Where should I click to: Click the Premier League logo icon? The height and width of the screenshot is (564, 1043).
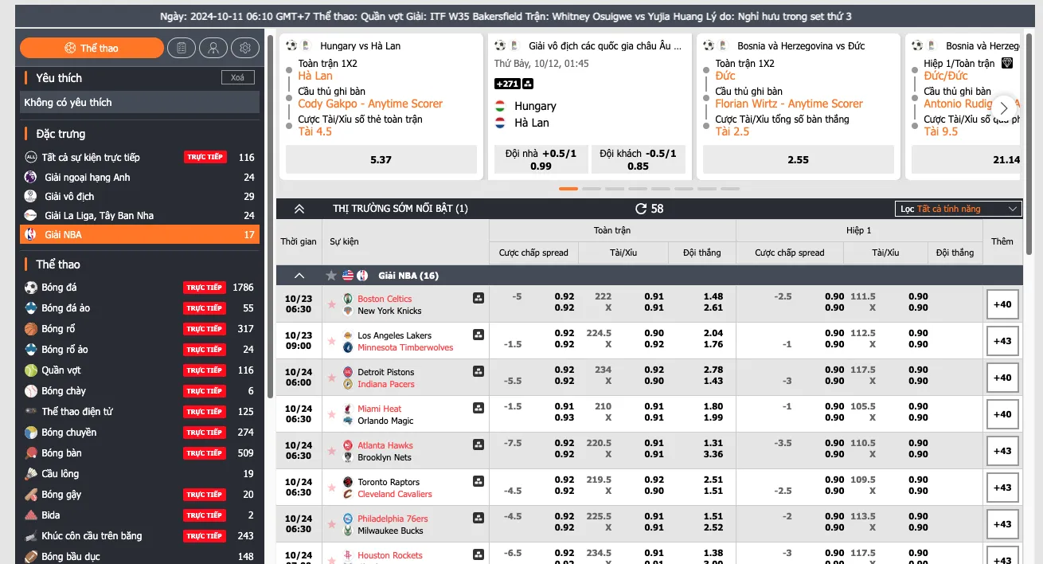point(31,177)
